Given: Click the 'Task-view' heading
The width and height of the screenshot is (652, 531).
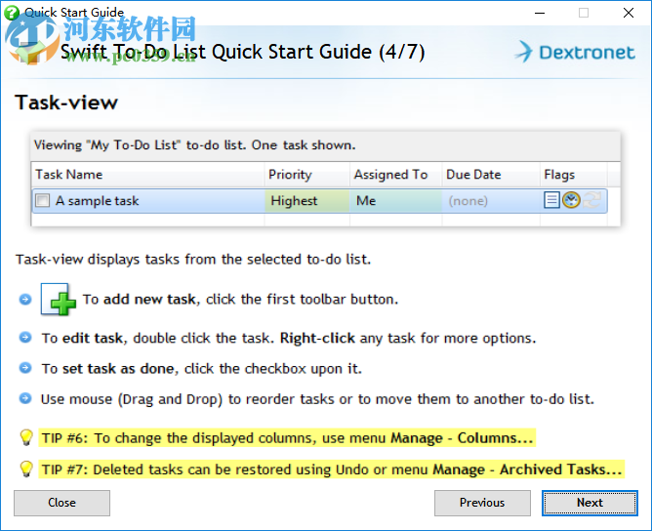Looking at the screenshot, I should point(66,102).
